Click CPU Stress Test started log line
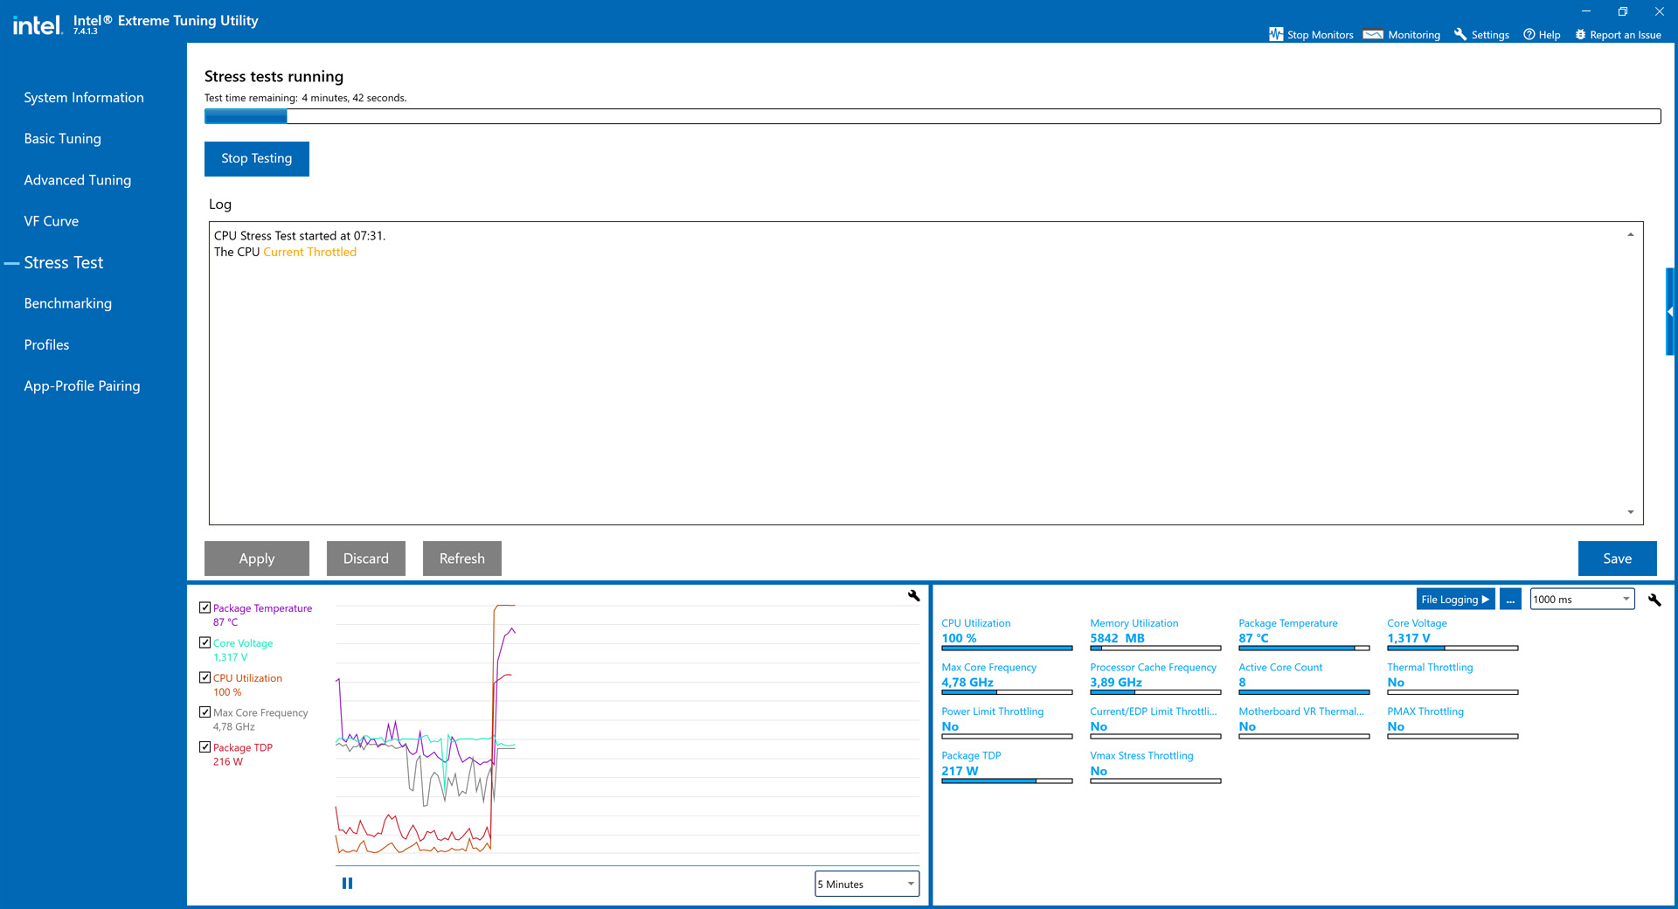The width and height of the screenshot is (1678, 909). coord(300,236)
